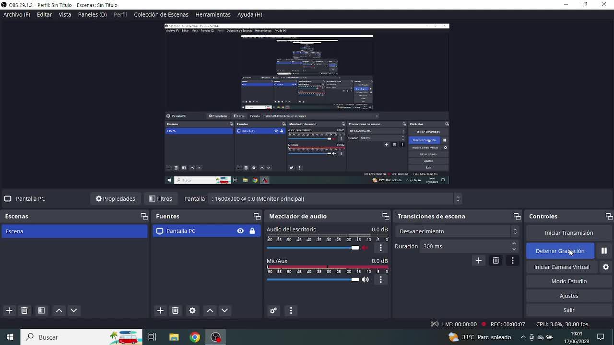614x345 pixels.
Task: Remove selected scene with trash icon
Action: [24, 310]
